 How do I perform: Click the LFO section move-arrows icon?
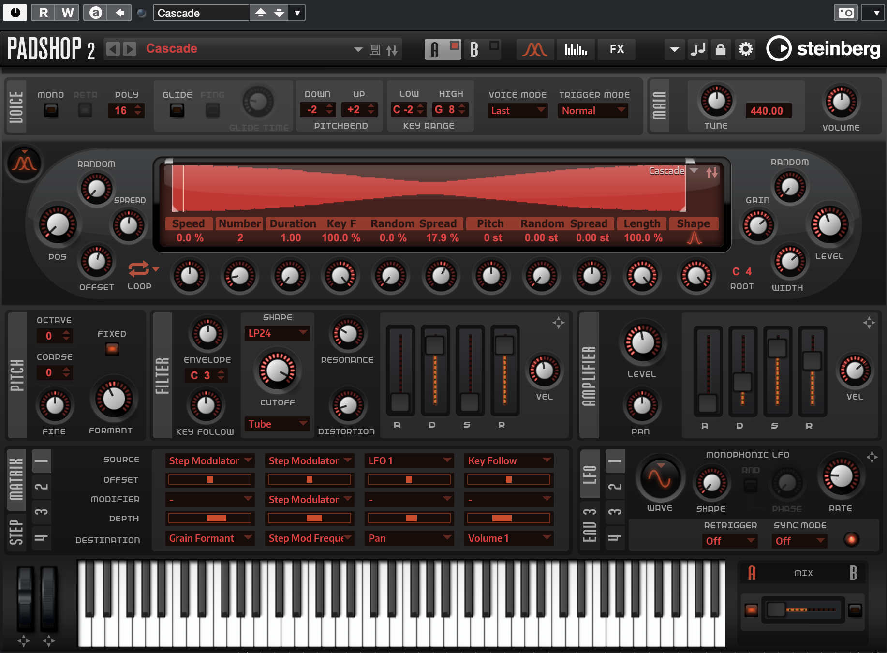[x=872, y=457]
